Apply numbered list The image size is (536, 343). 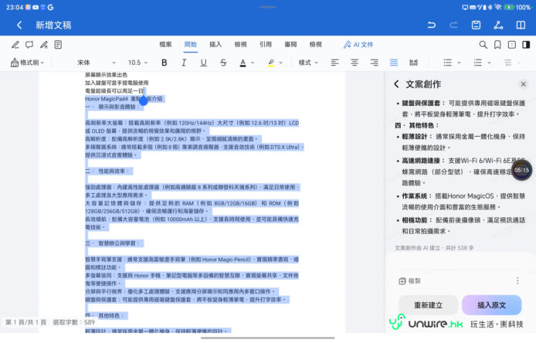[477, 63]
